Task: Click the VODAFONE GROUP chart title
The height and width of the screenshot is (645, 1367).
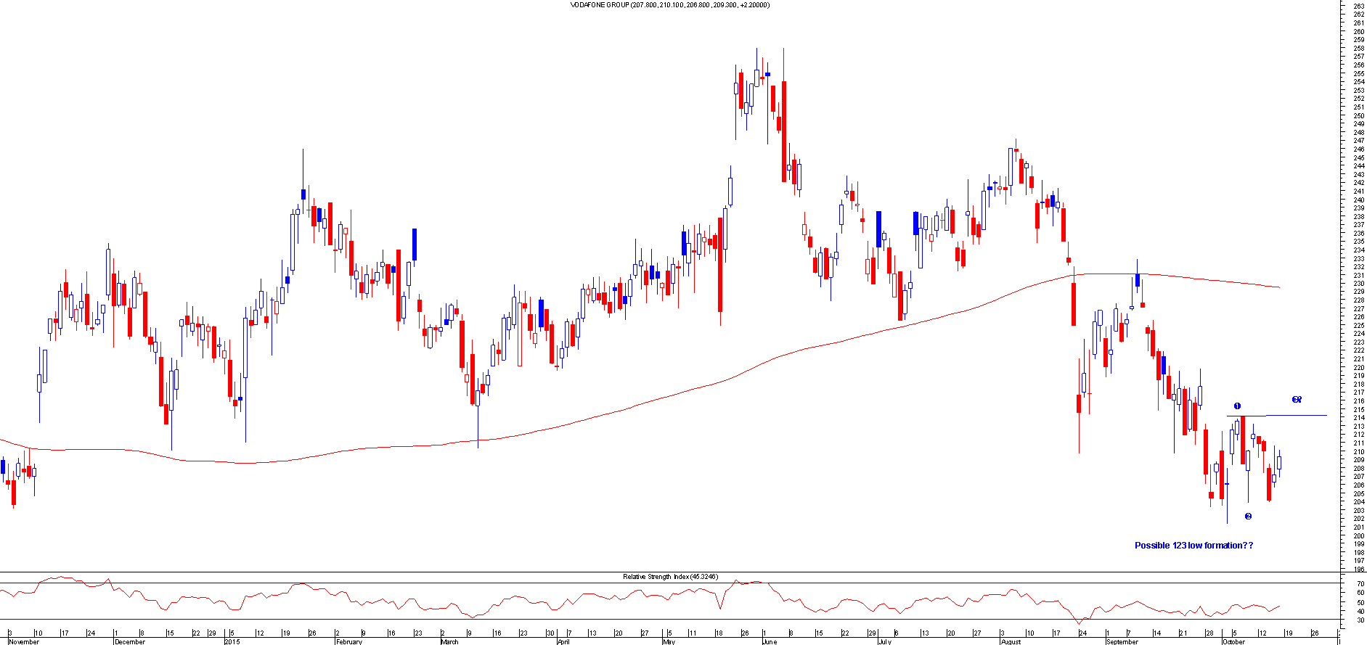Action: [x=669, y=5]
